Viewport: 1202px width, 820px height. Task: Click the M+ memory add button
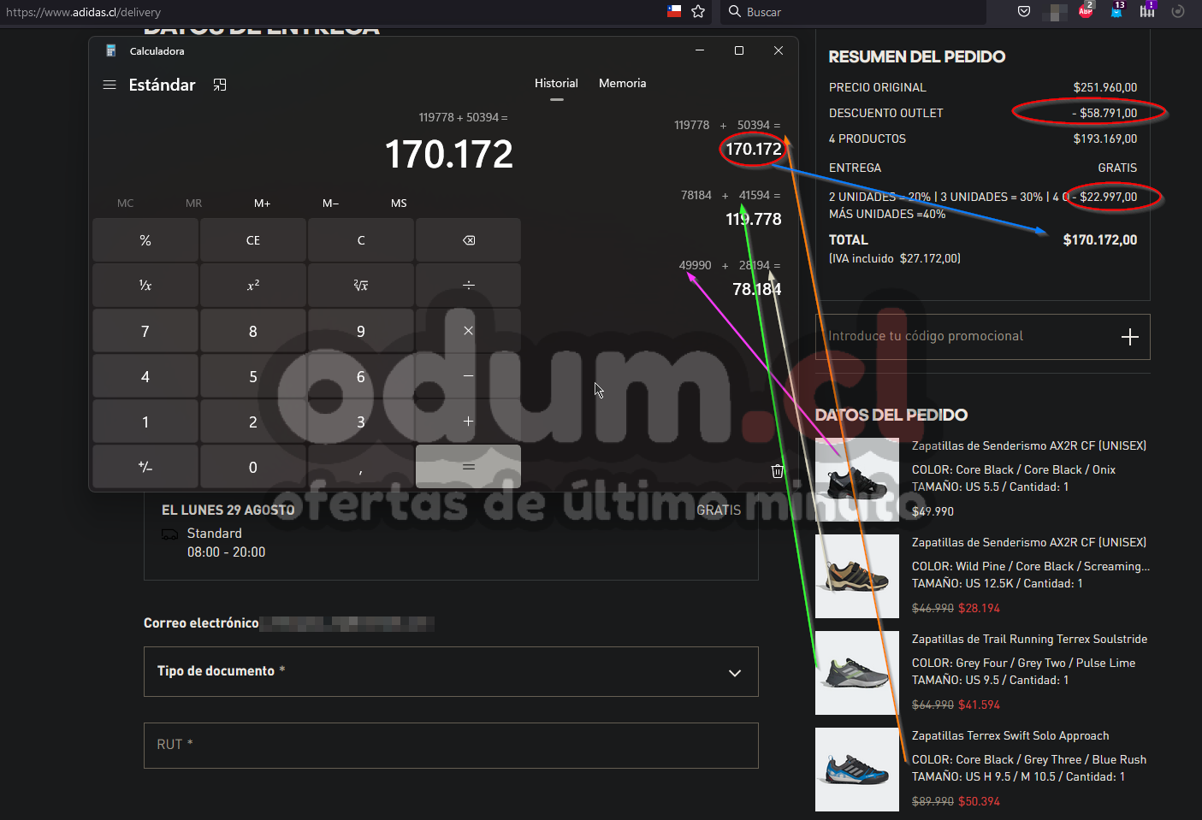pos(262,204)
